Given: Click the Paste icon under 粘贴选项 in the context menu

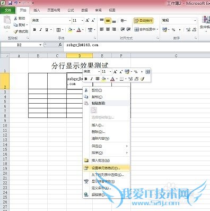Looking at the screenshot, I should coord(94,111).
